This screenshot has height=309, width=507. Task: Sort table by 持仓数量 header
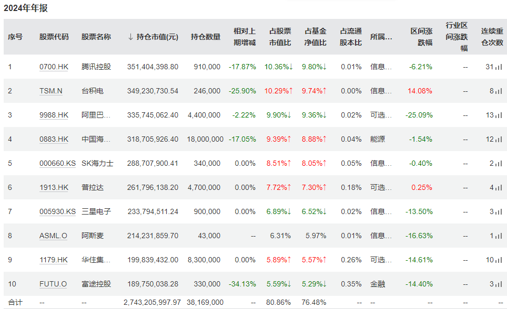click(206, 37)
